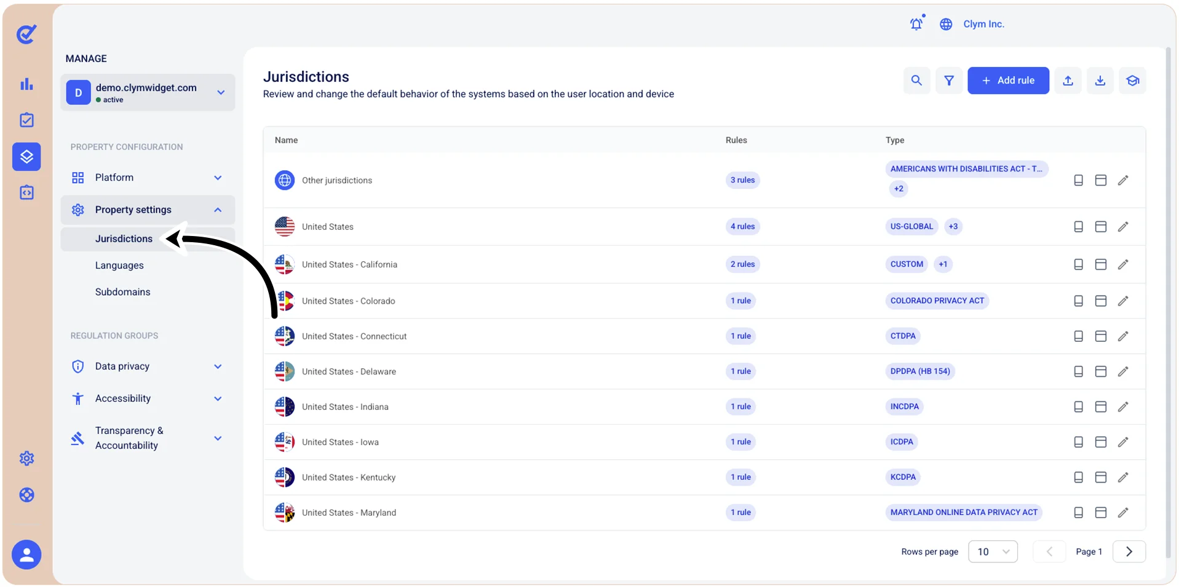
Task: Edit the Maryland row with pencil icon
Action: point(1123,512)
